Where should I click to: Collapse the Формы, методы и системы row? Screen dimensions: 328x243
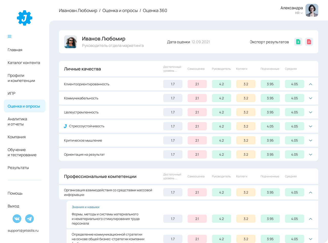311,219
